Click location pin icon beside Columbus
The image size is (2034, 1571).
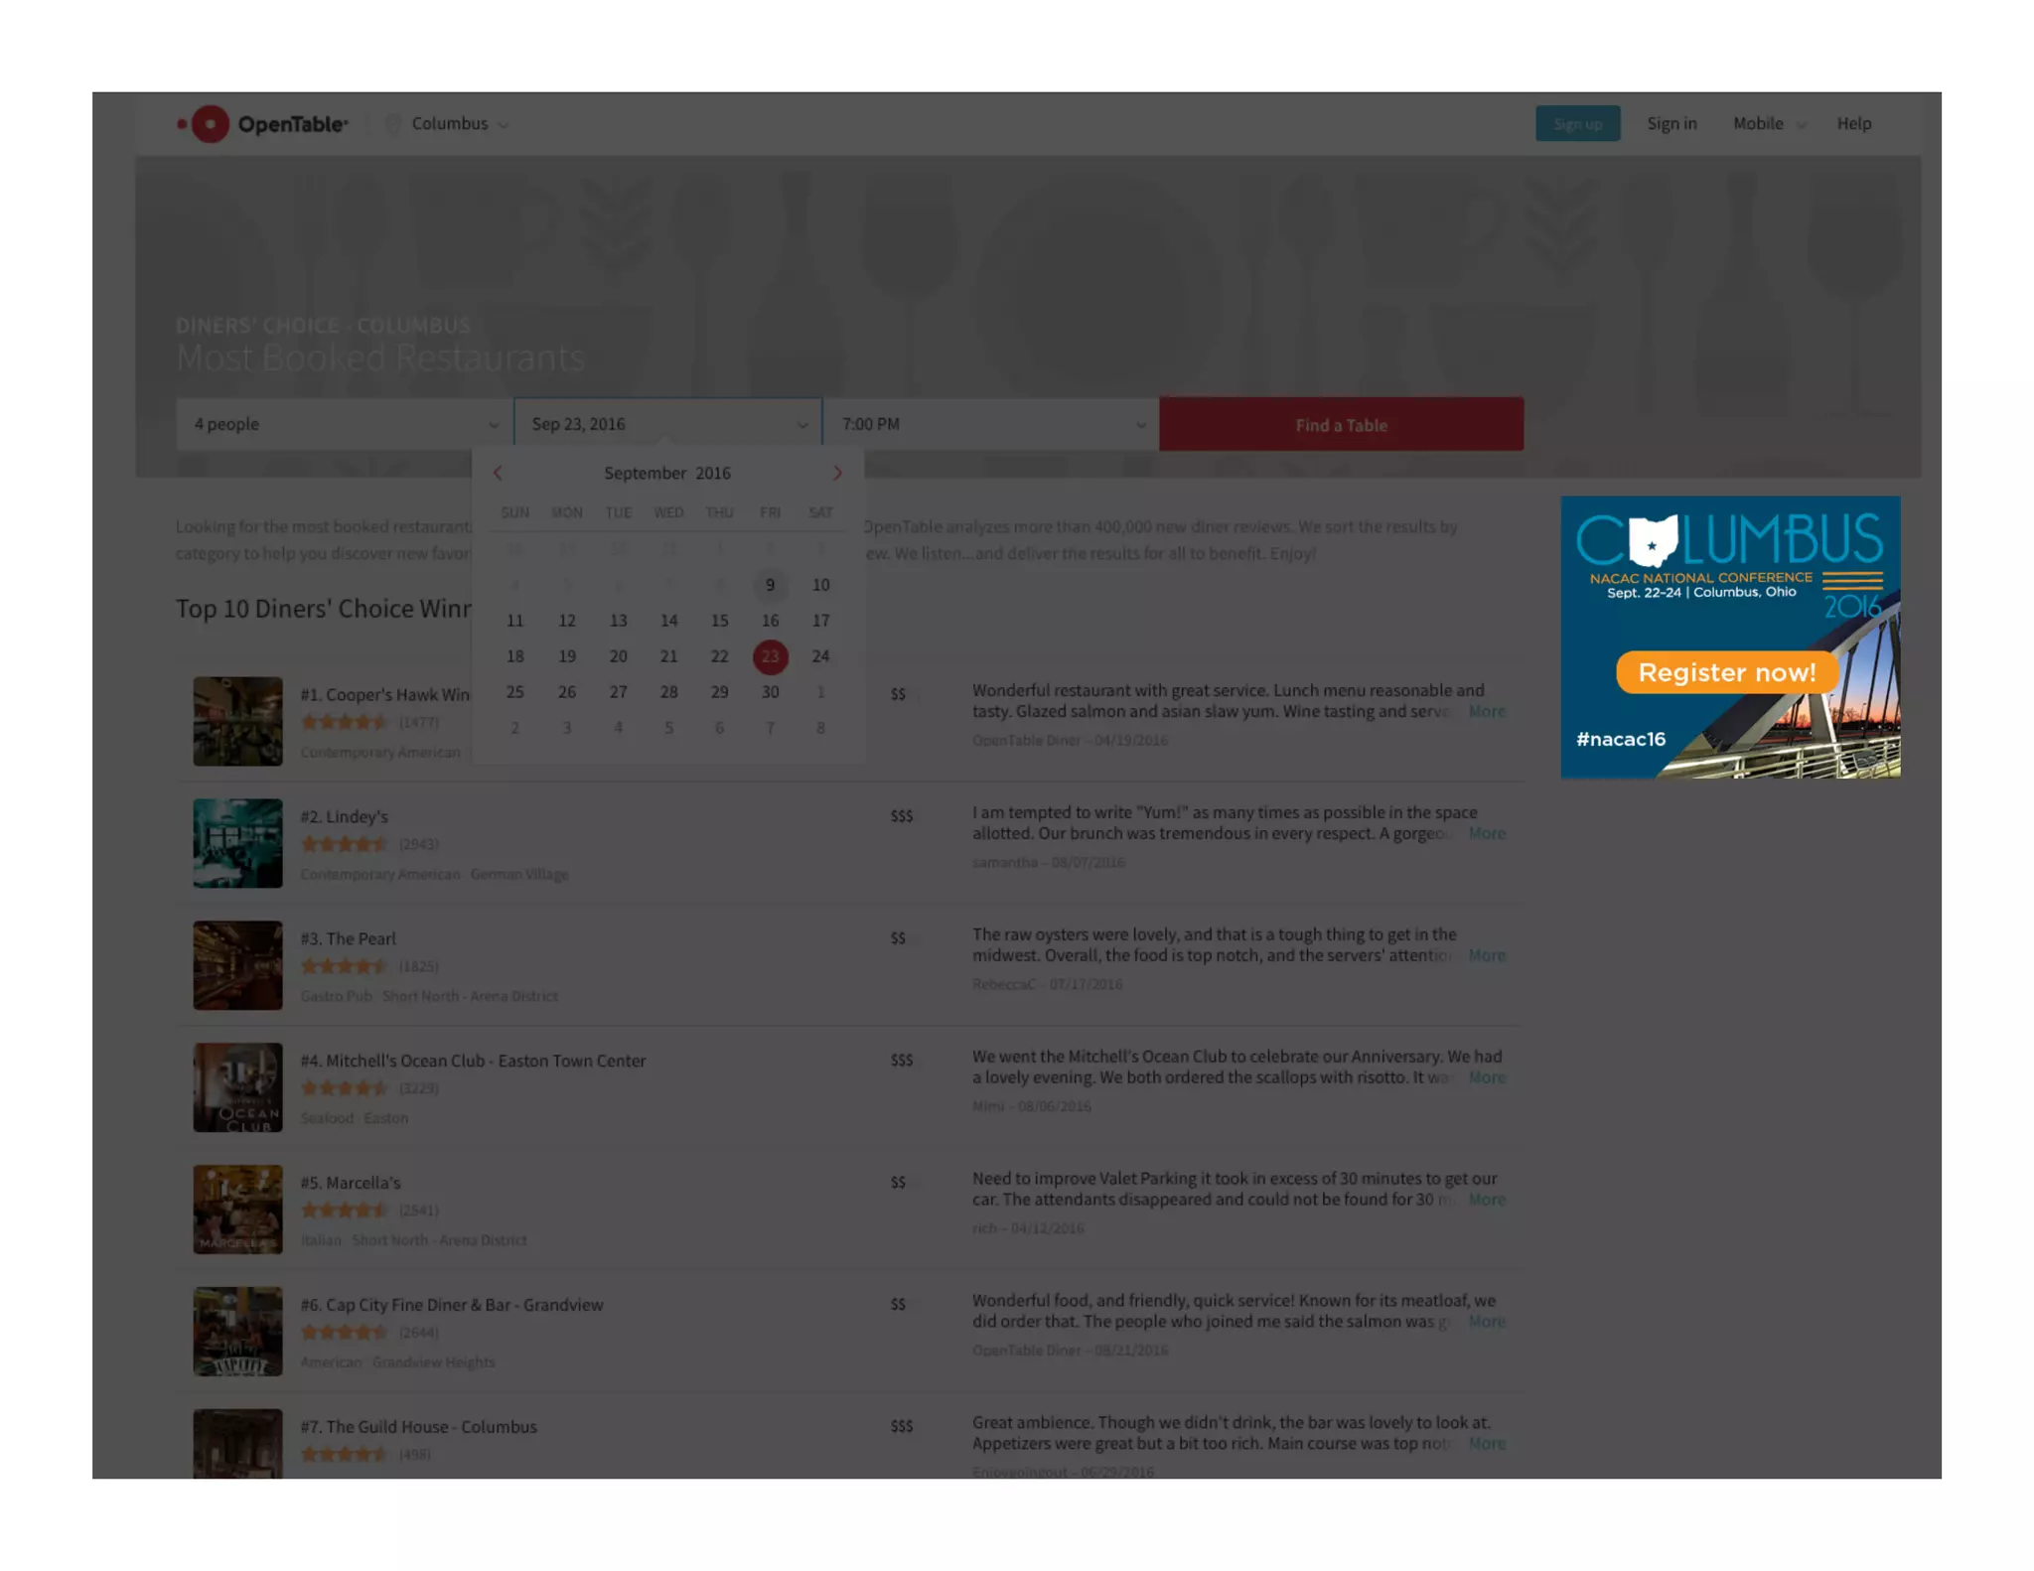click(393, 124)
